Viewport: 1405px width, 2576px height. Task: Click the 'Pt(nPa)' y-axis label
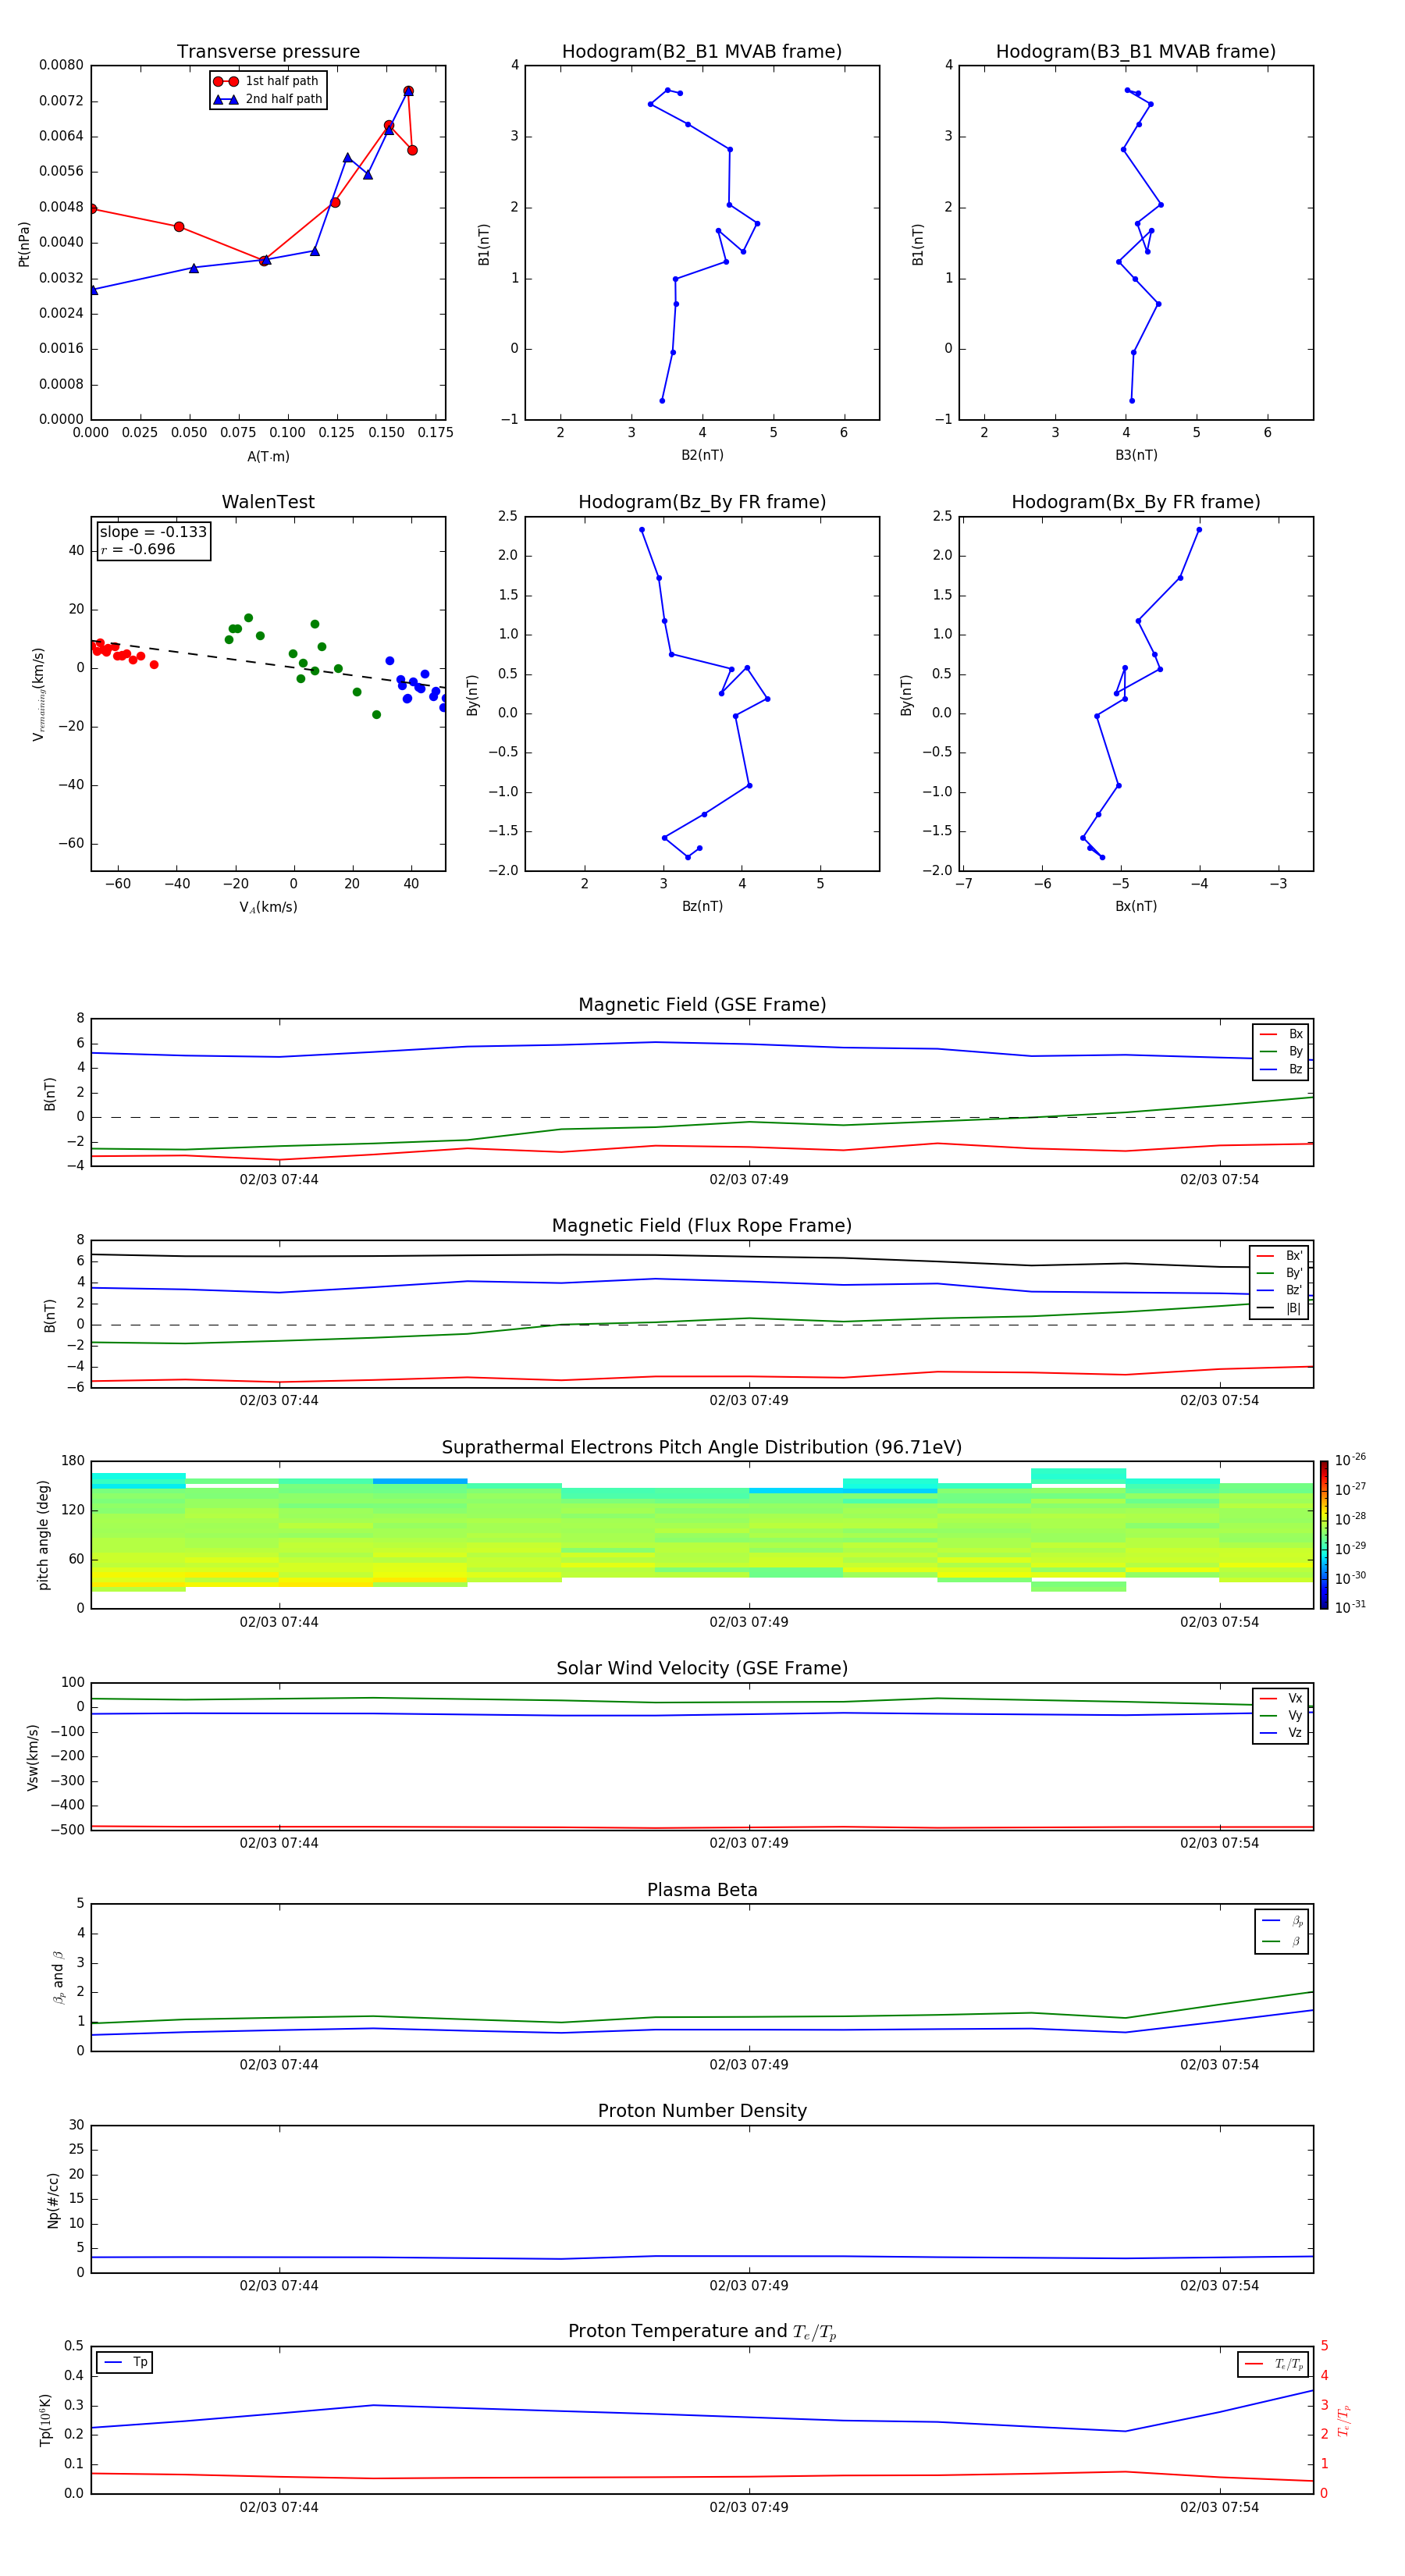tap(24, 244)
